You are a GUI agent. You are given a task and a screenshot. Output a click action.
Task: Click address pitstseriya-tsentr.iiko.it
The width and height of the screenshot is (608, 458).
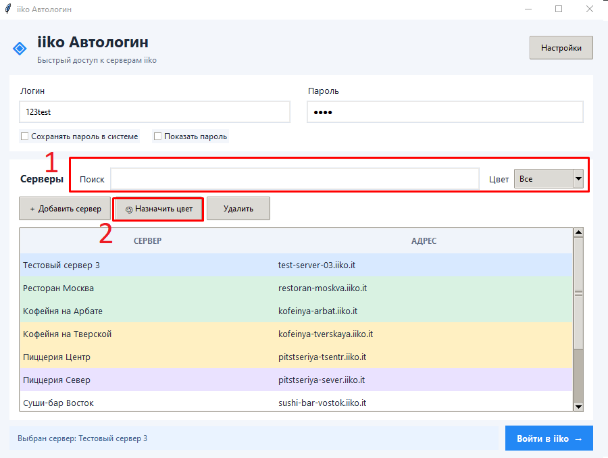point(322,357)
